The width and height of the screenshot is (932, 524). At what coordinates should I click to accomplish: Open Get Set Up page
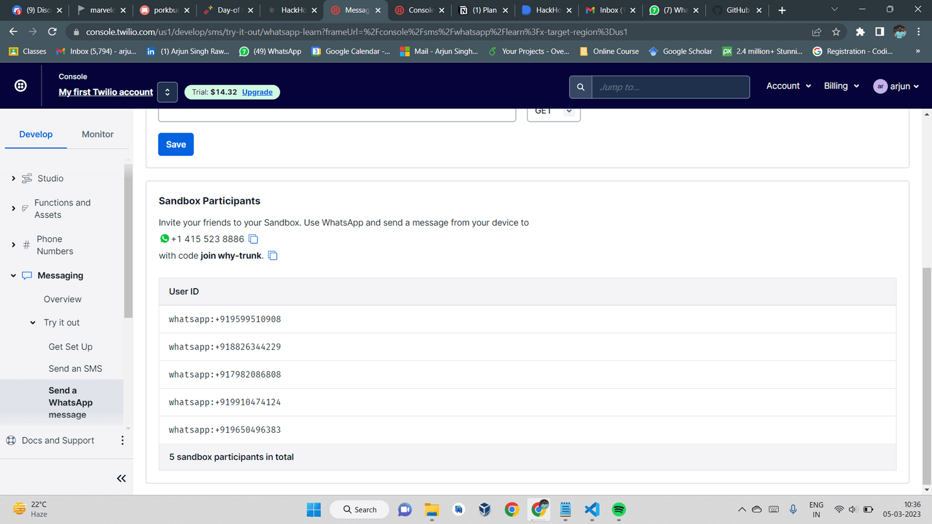coord(71,347)
